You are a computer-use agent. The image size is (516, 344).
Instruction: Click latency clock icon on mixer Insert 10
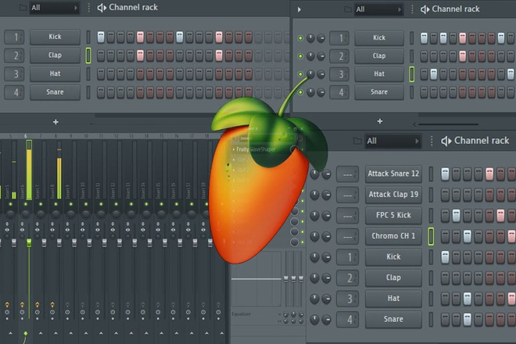[x=83, y=312]
